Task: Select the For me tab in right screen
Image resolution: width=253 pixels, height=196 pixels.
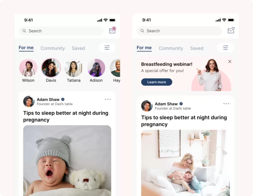Action: (x=144, y=48)
